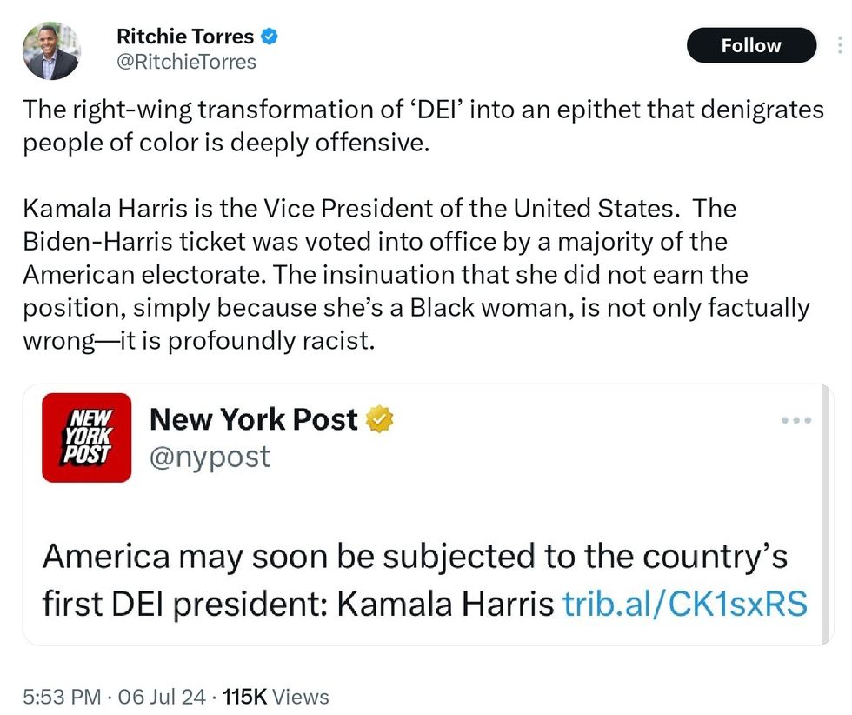
Task: Click the 5:53 PM timestamp
Action: 56,697
